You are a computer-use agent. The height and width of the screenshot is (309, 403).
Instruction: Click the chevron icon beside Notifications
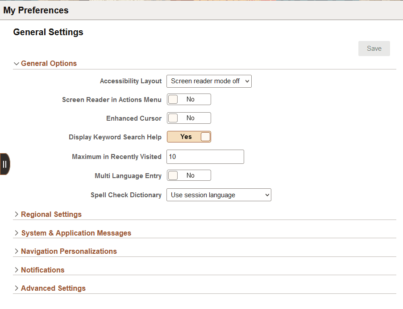17,270
